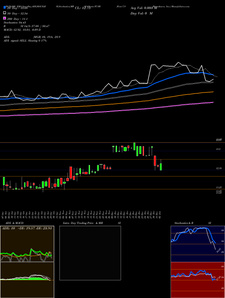The image size is (225, 298).
Task: Open the blue Stochastics chart panel
Action: tap(198, 244)
